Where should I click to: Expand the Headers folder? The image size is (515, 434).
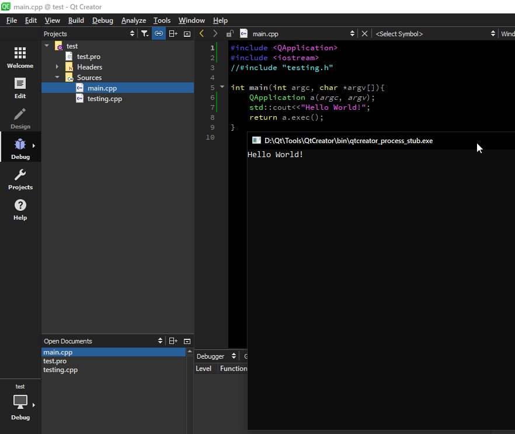(x=57, y=67)
